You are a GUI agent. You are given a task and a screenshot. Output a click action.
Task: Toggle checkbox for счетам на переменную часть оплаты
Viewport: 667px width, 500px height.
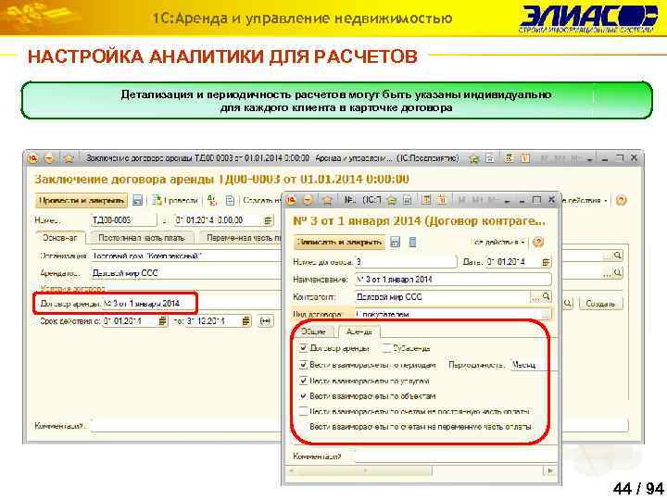point(303,427)
